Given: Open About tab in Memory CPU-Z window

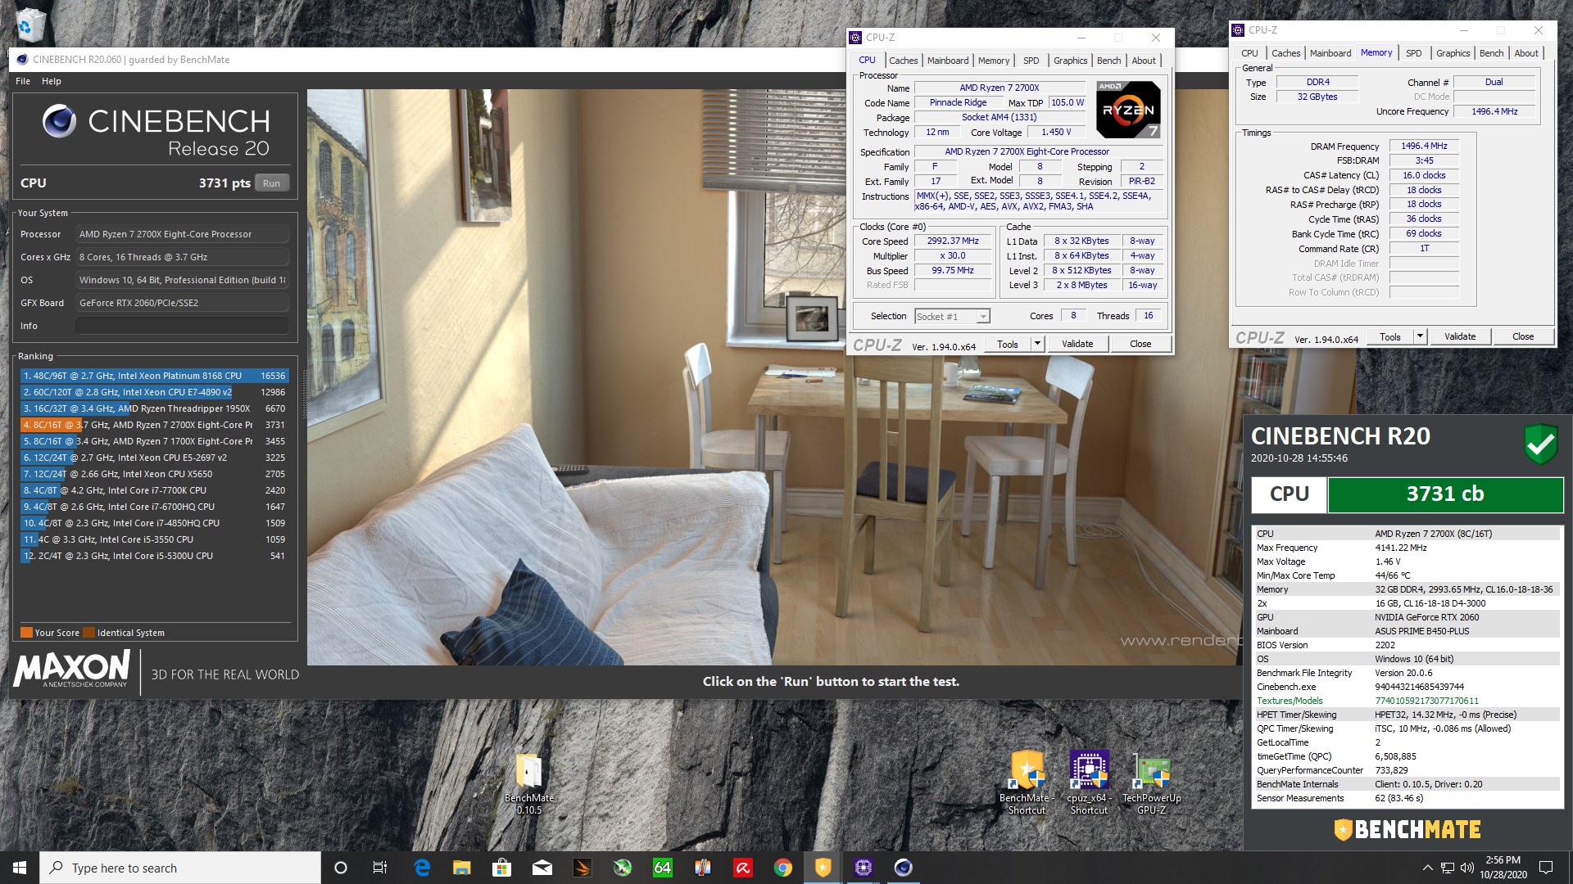Looking at the screenshot, I should pos(1525,53).
